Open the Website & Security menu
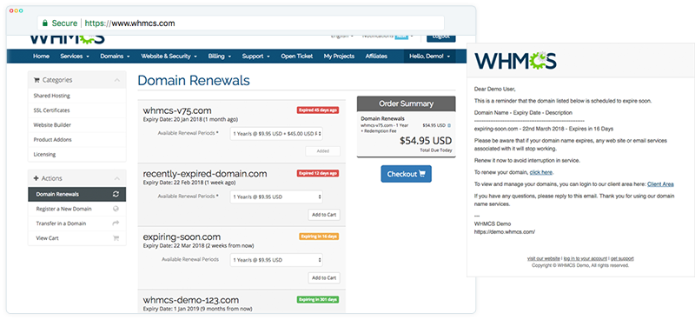The image size is (695, 320). click(169, 57)
